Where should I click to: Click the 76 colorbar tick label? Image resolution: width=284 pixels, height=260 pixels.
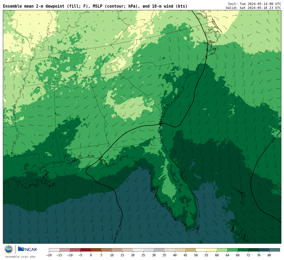259,255
